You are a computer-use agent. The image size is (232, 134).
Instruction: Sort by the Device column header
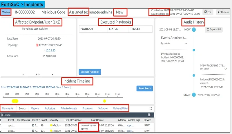(147, 120)
